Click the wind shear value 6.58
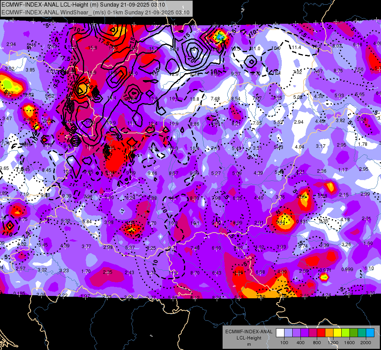This screenshot has width=381, height=350. point(260,272)
